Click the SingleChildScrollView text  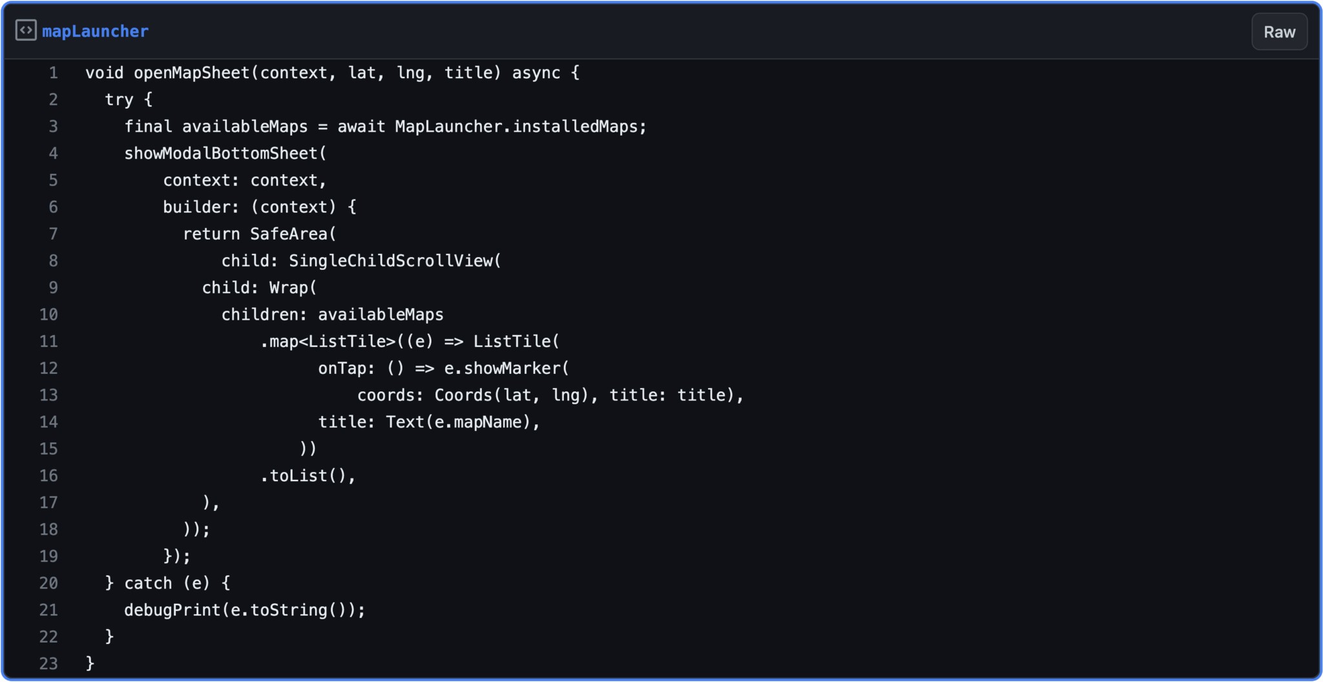[391, 261]
